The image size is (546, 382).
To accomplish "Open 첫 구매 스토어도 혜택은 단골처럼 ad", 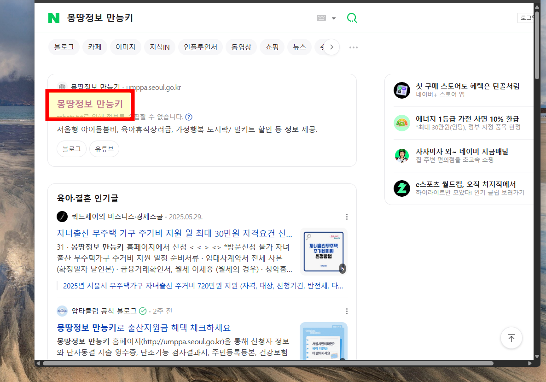I will point(468,86).
